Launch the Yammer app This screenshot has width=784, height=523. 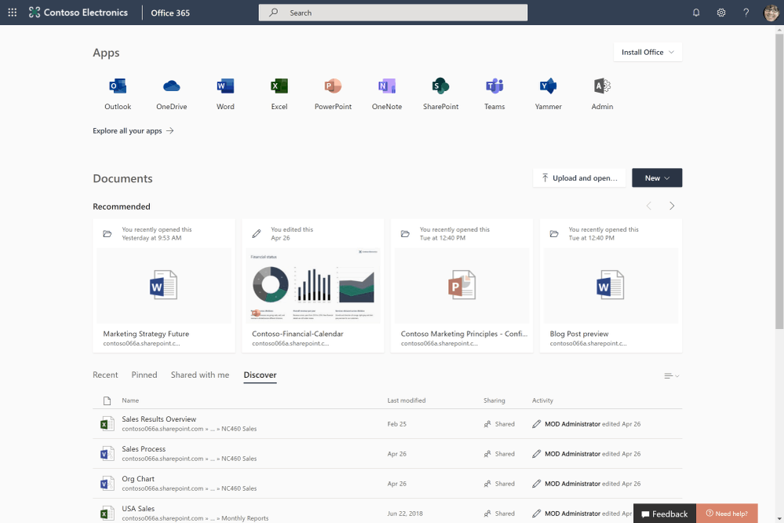point(548,87)
